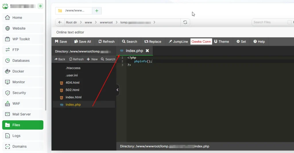Select the green Files sidebar item
Viewport: 294px width, 153px height.
(23, 125)
